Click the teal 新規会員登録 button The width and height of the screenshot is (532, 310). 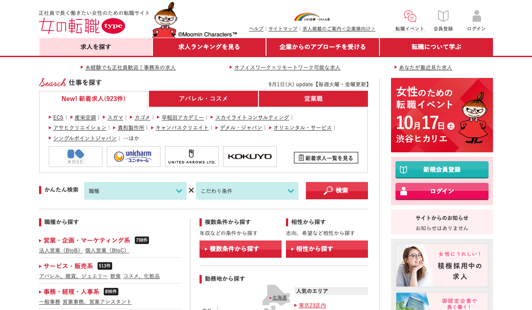[x=442, y=170]
